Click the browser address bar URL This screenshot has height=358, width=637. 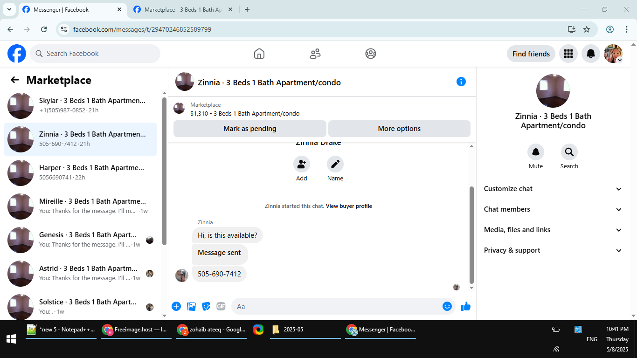click(x=142, y=29)
